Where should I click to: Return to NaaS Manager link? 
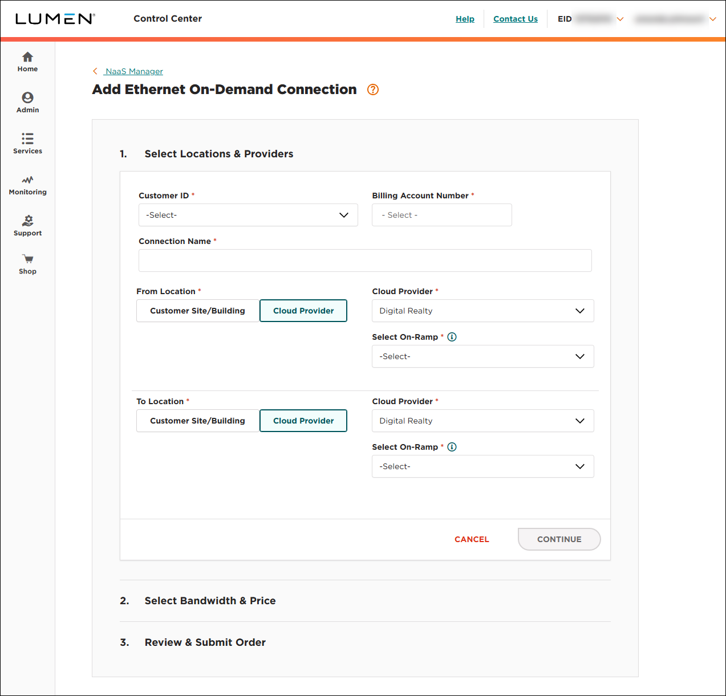point(134,71)
